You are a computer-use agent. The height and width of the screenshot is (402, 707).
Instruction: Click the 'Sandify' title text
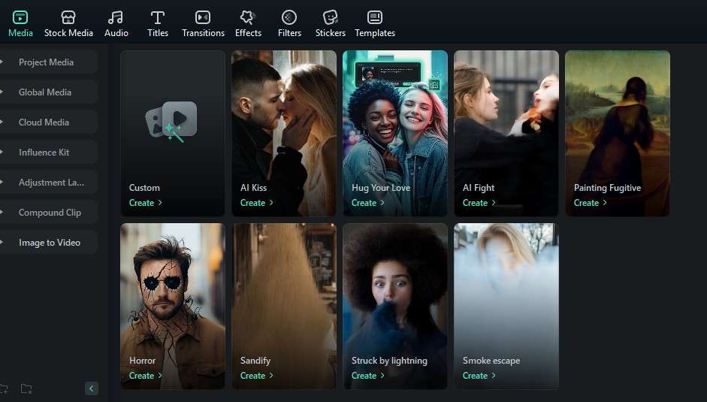pos(255,361)
